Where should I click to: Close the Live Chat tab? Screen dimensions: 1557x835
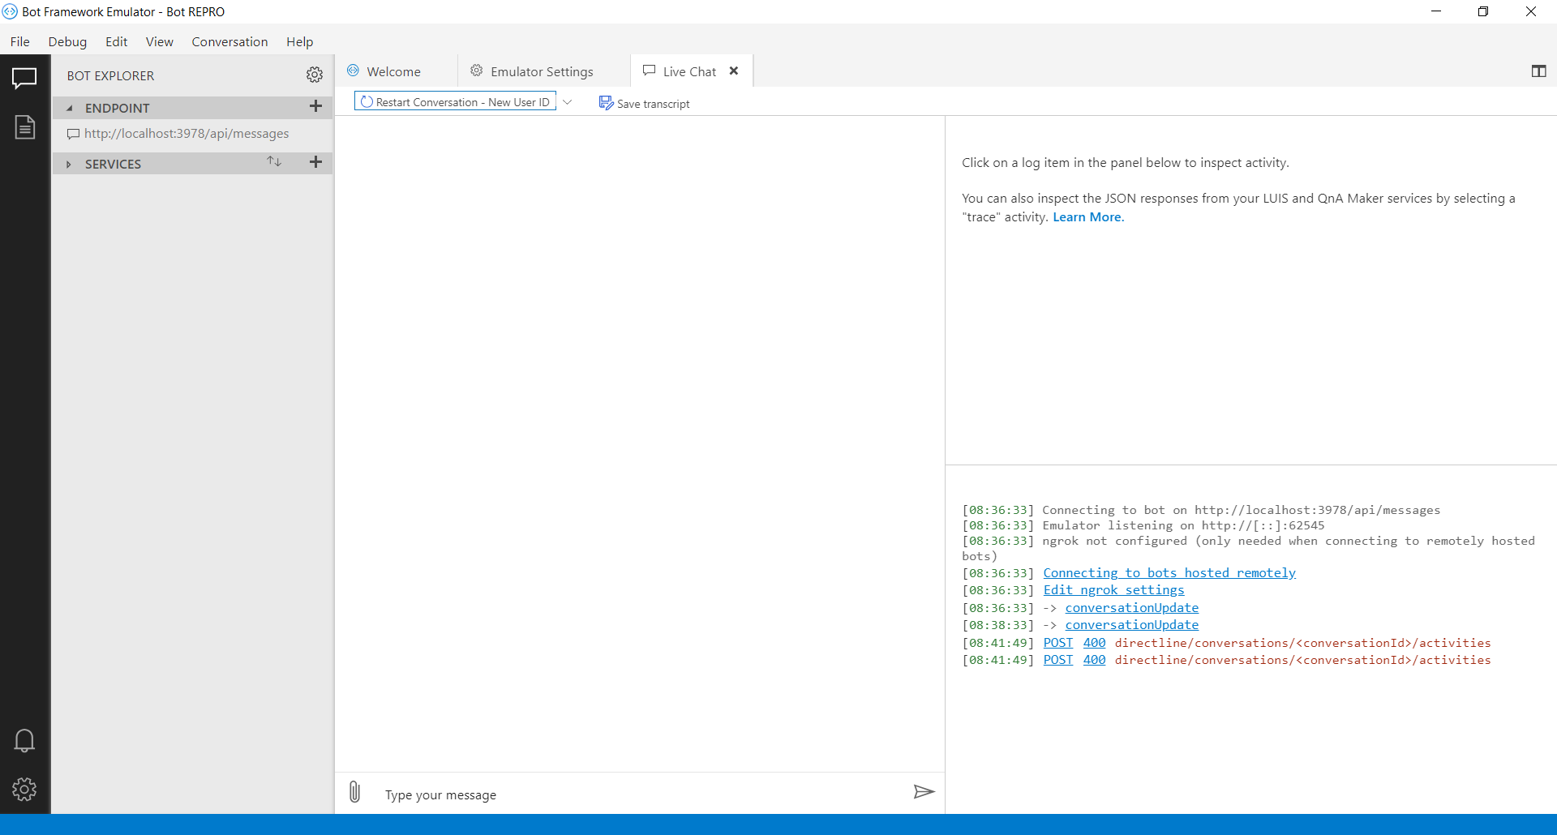734,71
